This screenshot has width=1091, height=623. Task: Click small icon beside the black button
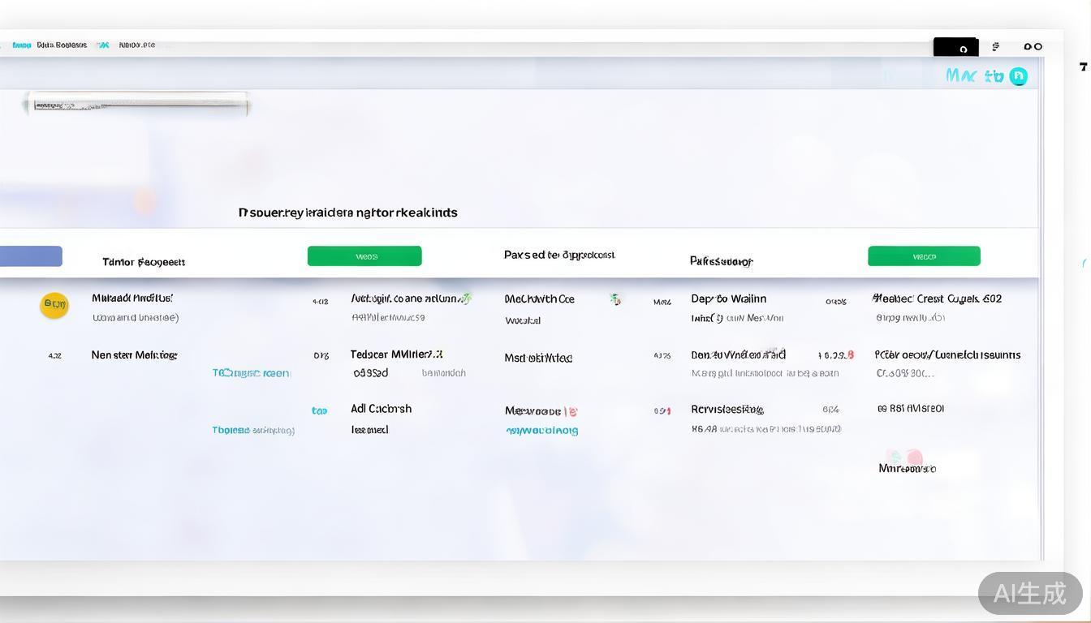point(996,47)
